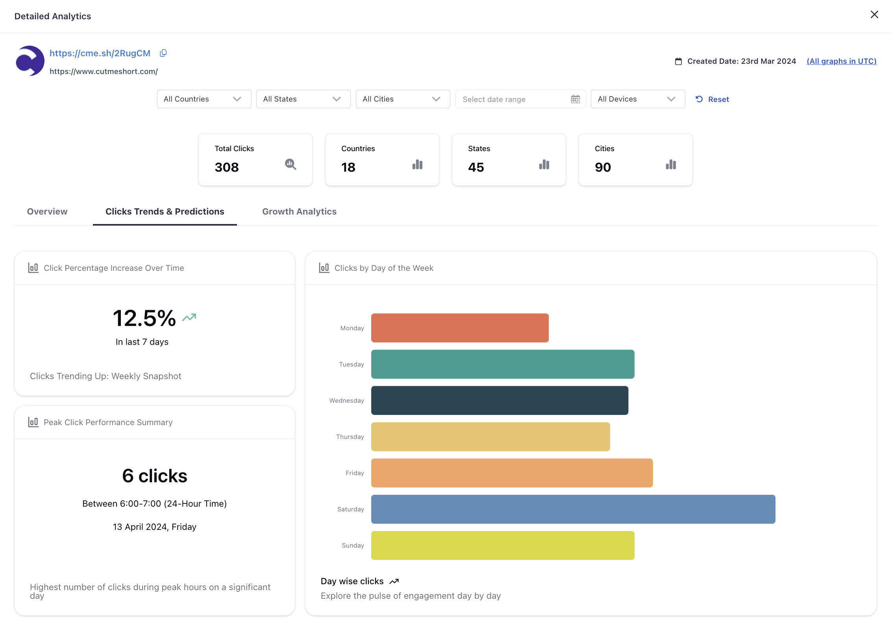This screenshot has width=892, height=622.
Task: Open the Cities bar chart icon
Action: coord(671,165)
